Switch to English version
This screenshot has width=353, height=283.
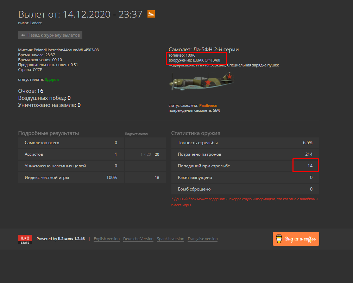(107, 239)
